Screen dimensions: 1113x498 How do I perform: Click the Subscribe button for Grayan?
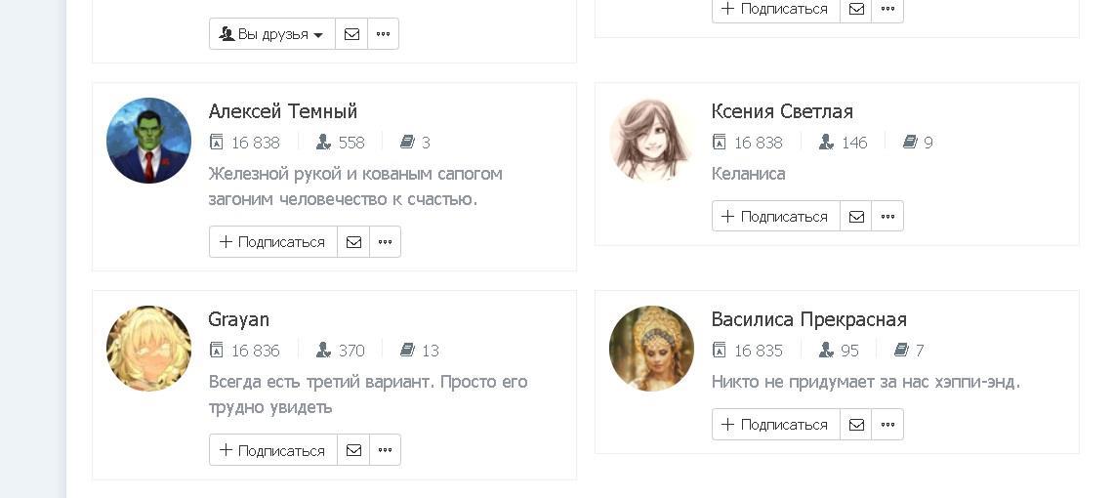(x=272, y=450)
